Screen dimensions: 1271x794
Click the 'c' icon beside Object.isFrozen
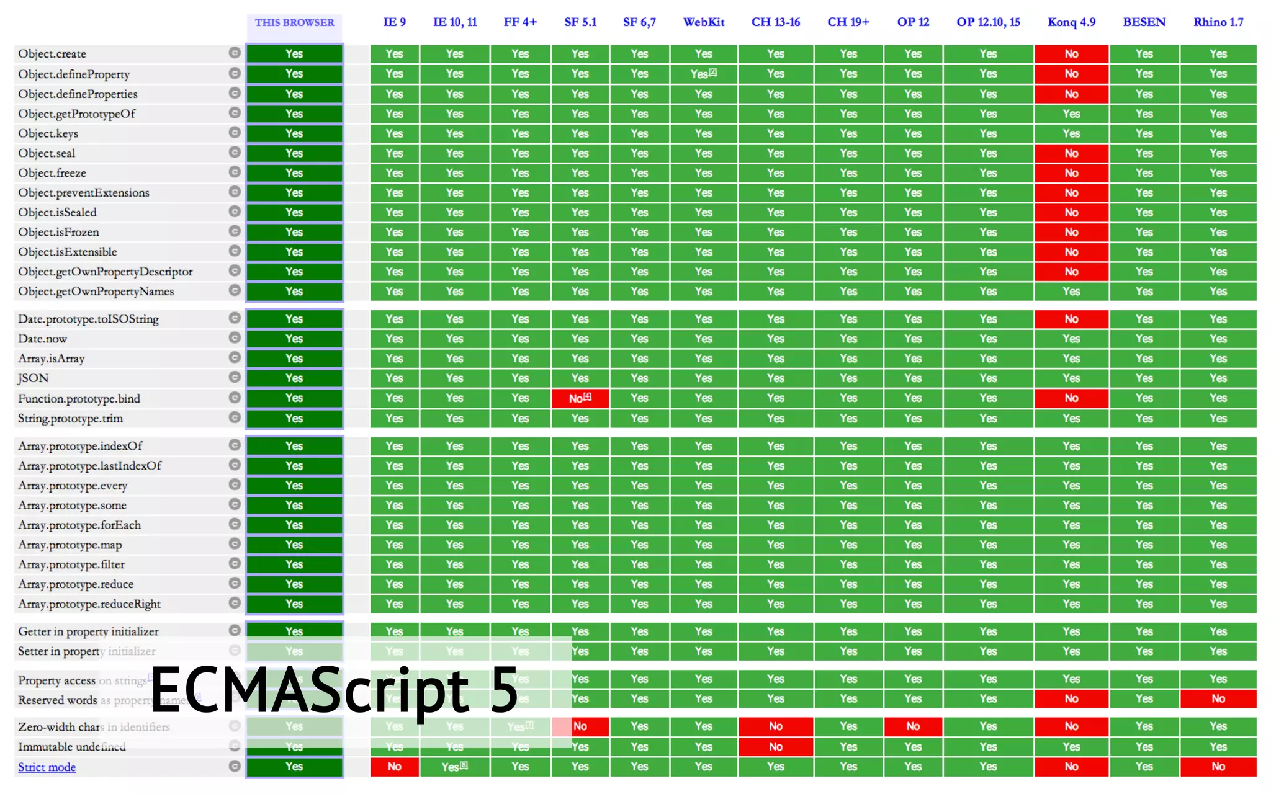(235, 231)
